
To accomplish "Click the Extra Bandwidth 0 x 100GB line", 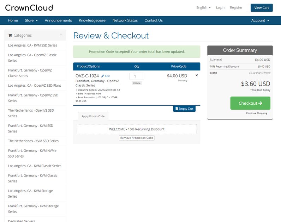I will (97, 98).
